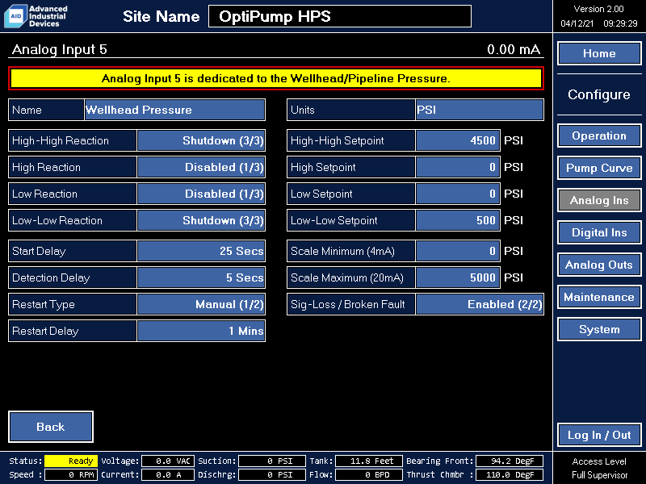Edit the Low-Low Setpoint value 500
The height and width of the screenshot is (484, 646).
458,220
